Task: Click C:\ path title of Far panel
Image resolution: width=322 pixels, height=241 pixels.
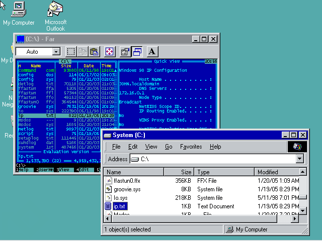Action: [x=65, y=61]
